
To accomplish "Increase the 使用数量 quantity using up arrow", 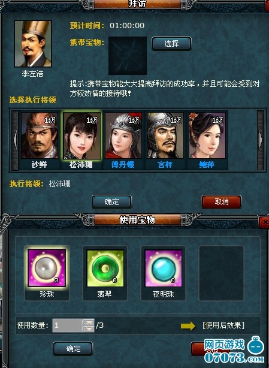I will [89, 322].
